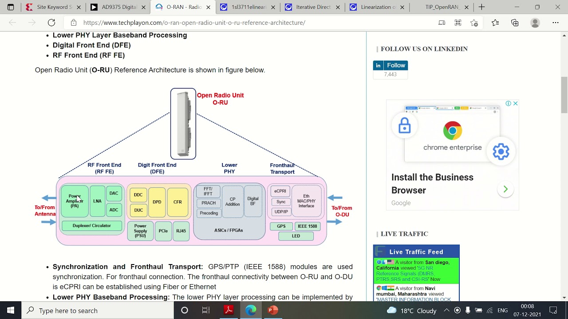The width and height of the screenshot is (568, 319).
Task: Add this page to favorites (star plus icon)
Action: [x=474, y=23]
